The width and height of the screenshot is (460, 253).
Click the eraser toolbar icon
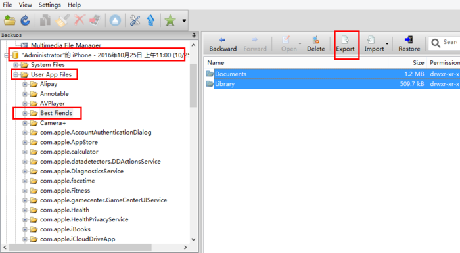point(95,20)
